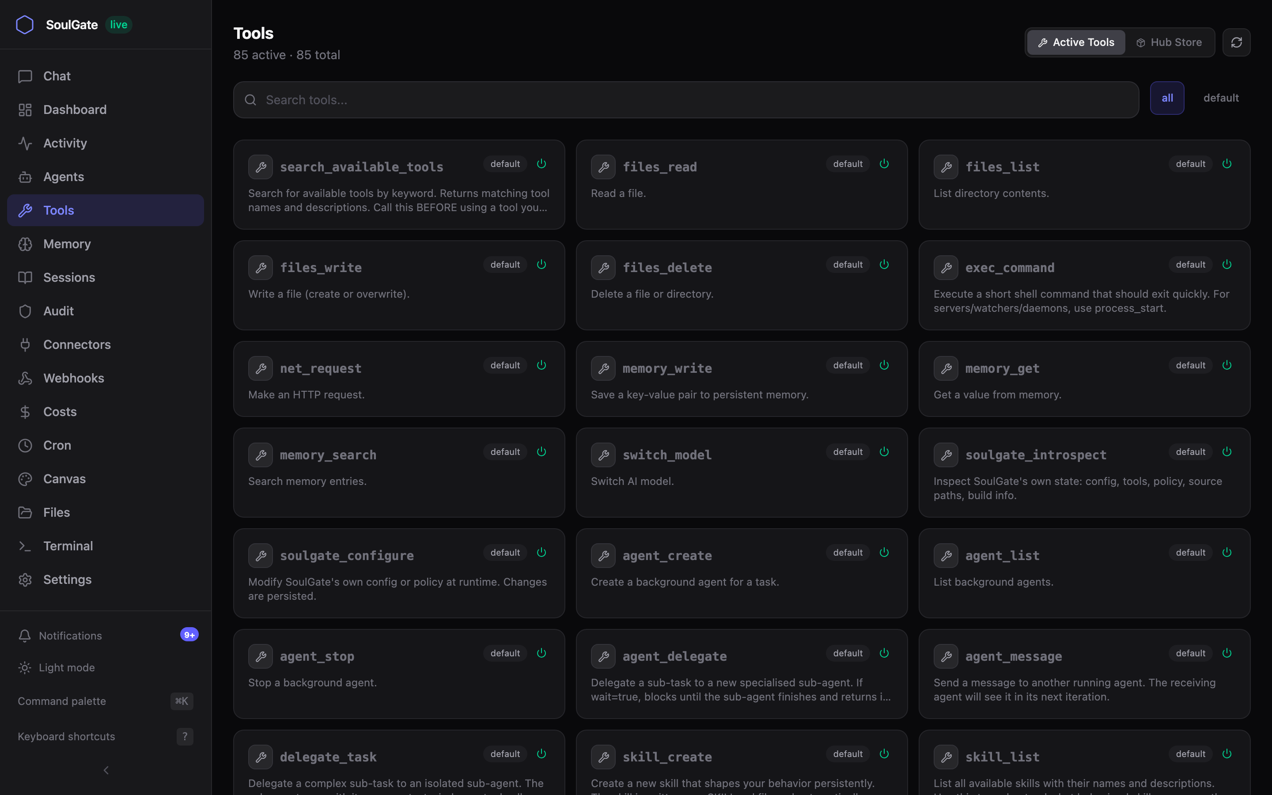
Task: Click the refresh tools icon button
Action: pyautogui.click(x=1236, y=42)
